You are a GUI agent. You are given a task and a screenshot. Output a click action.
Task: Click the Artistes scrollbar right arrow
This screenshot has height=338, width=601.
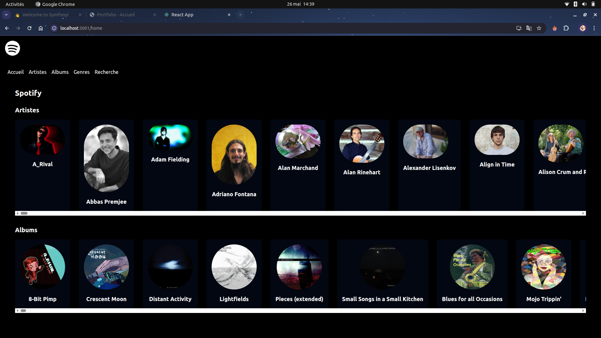point(583,213)
